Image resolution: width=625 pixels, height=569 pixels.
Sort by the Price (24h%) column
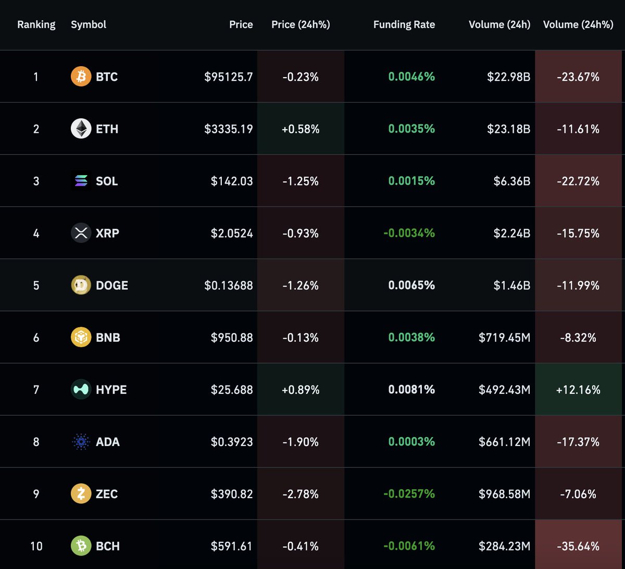coord(300,24)
